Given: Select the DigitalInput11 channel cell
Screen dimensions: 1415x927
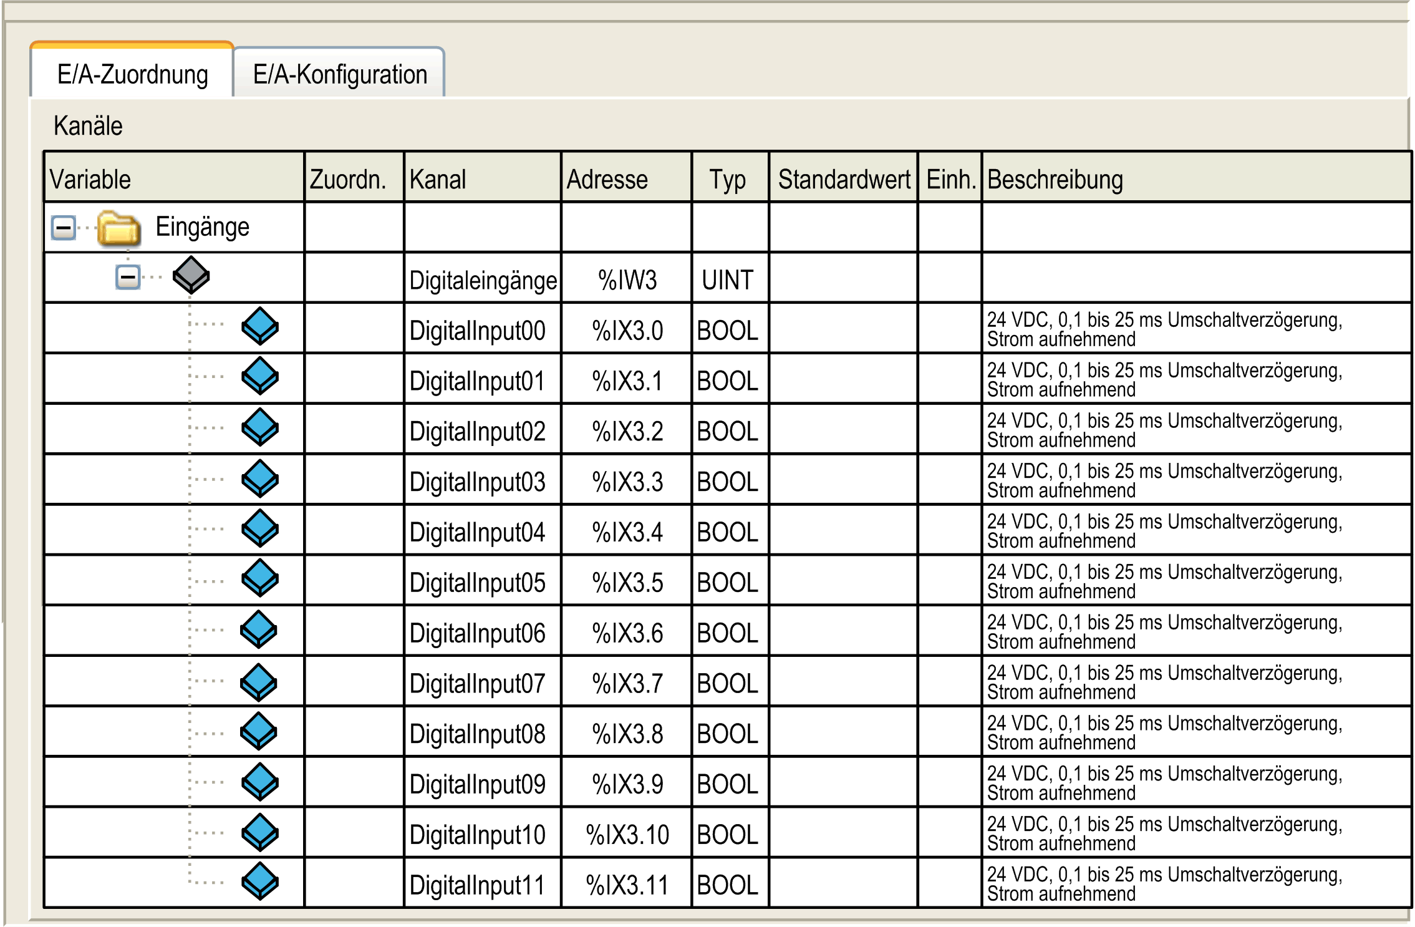Looking at the screenshot, I should pyautogui.click(x=483, y=883).
